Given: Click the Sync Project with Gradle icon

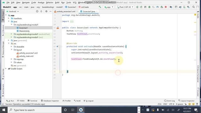Looking at the screenshot, I should 180,7.
